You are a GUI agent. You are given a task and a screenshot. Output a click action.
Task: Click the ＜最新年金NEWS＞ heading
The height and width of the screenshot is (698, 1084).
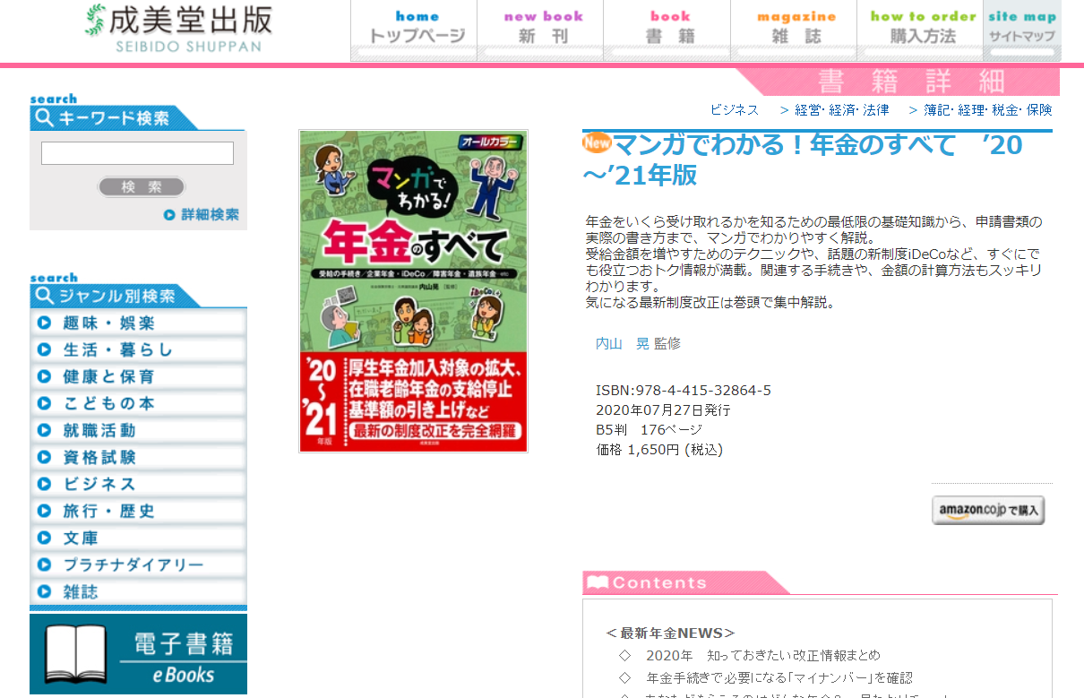point(670,633)
